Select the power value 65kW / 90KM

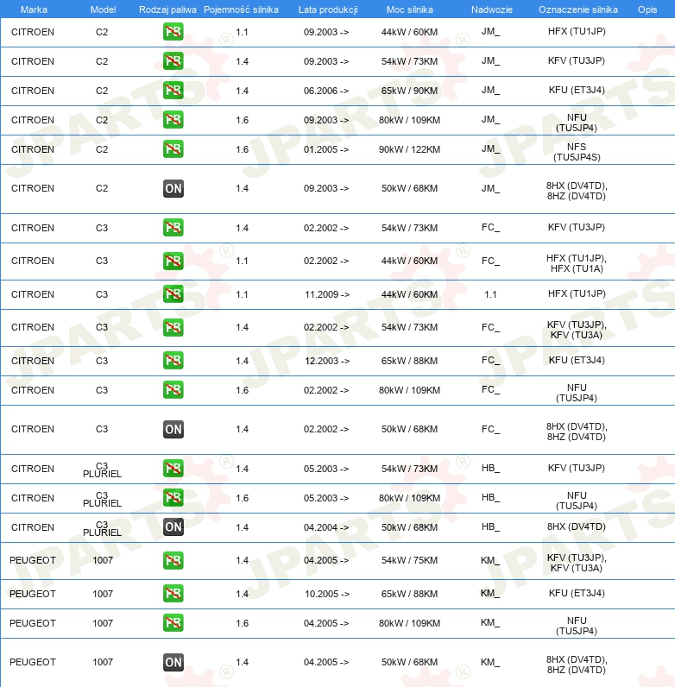409,91
